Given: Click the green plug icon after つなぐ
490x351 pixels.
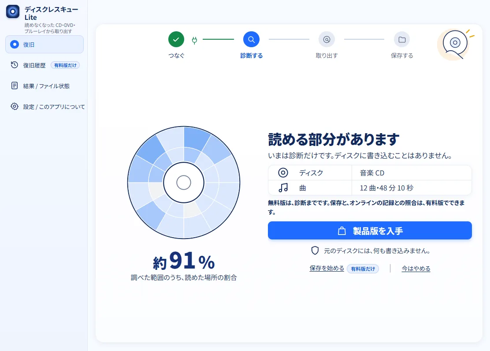Looking at the screenshot, I should point(194,40).
